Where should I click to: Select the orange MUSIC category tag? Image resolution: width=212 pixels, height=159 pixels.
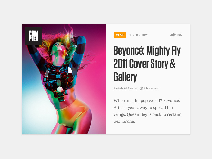tap(120, 35)
